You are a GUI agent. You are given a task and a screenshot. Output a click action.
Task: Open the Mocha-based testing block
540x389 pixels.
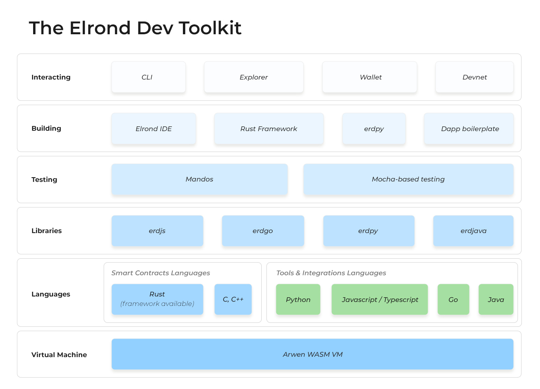click(x=408, y=180)
